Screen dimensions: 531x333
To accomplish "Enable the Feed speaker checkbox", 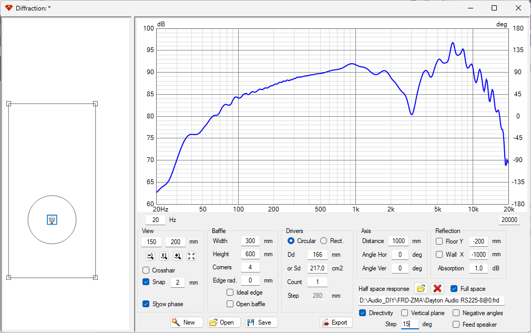I will pos(456,324).
